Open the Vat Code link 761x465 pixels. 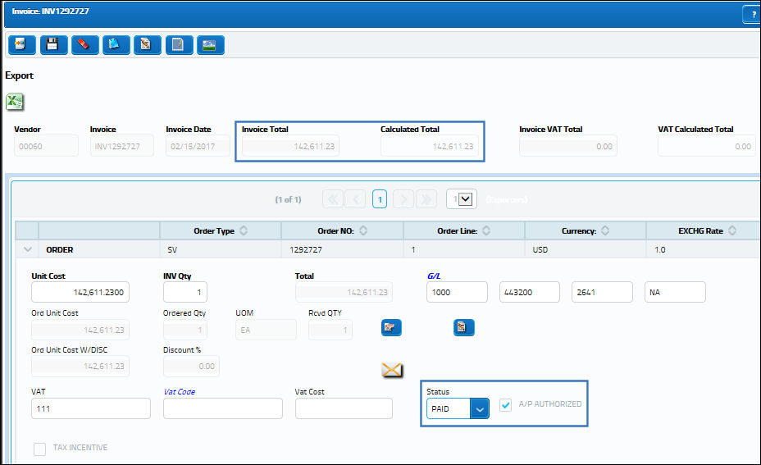coord(180,392)
